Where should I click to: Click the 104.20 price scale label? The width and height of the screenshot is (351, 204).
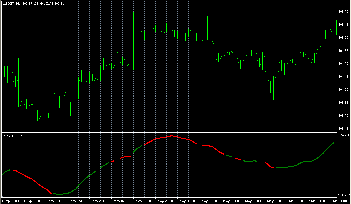coord(343,90)
